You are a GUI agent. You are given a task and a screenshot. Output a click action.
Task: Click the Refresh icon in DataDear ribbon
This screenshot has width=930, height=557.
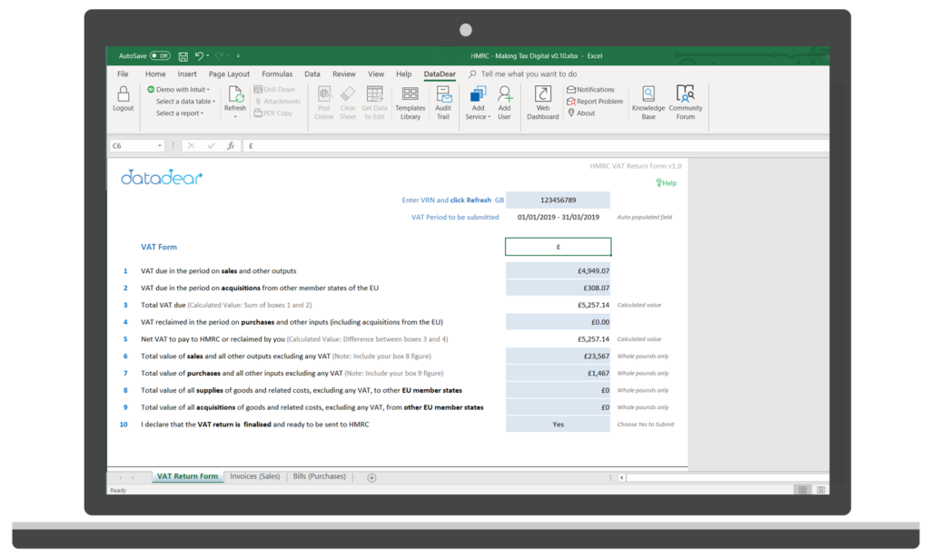pyautogui.click(x=235, y=94)
